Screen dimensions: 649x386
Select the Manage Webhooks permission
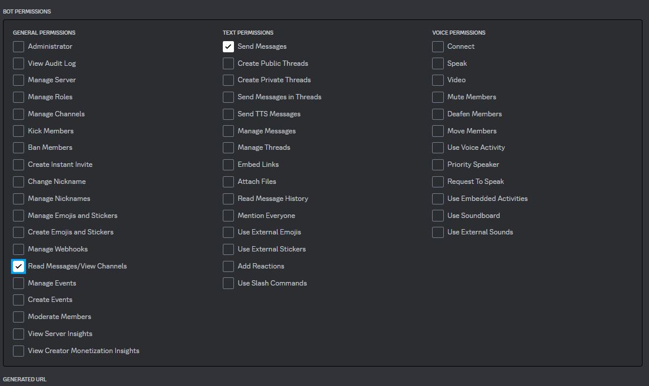point(18,249)
